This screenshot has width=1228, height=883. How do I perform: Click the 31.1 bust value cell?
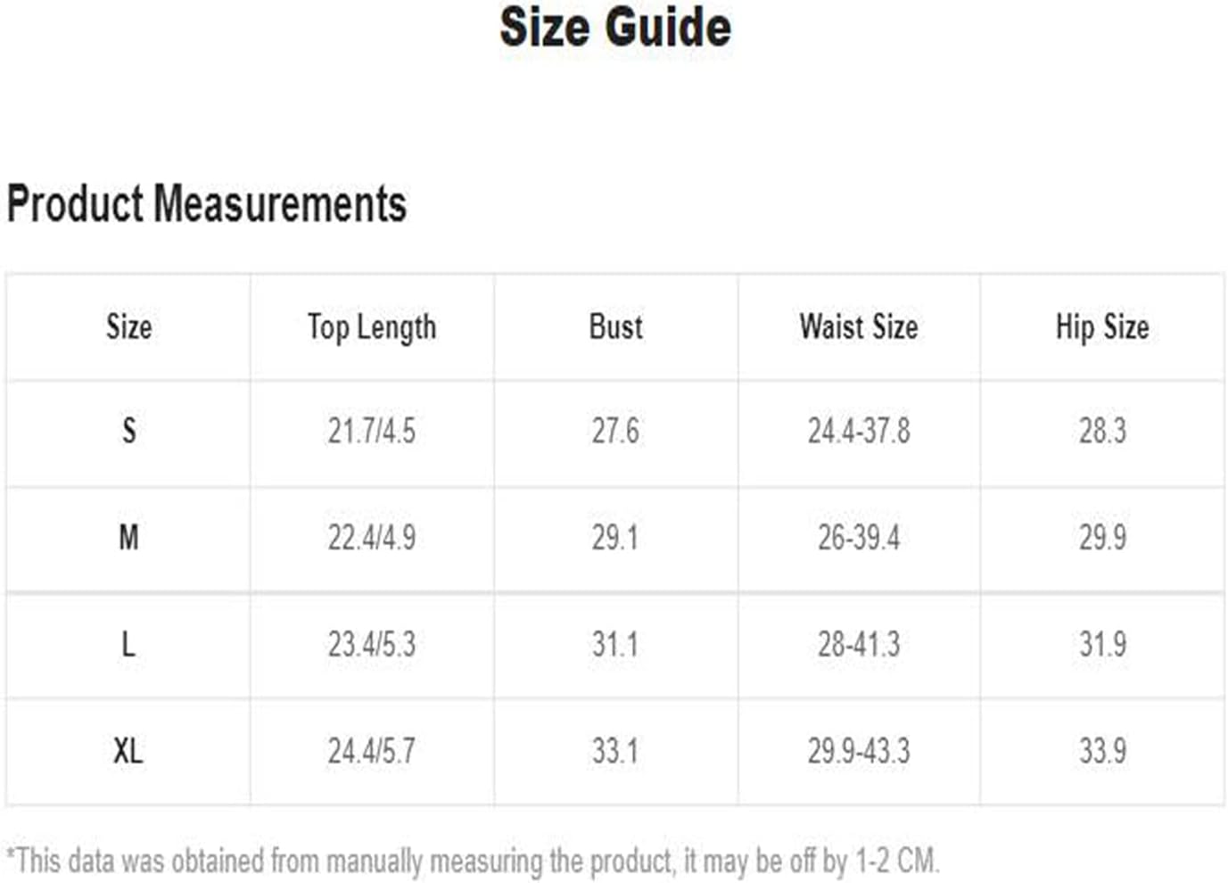tap(615, 644)
